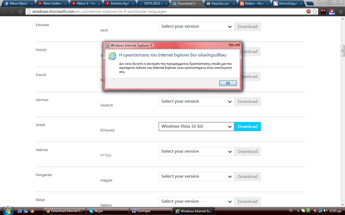
Task: Click the blue Download button for Greek
Action: click(x=247, y=127)
